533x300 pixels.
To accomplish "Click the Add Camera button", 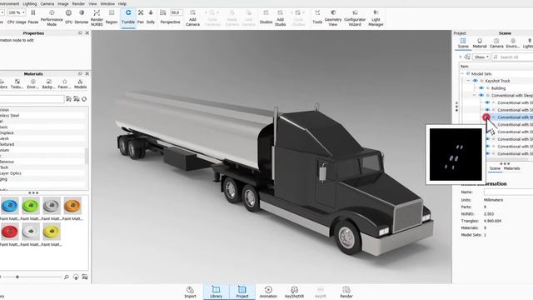I will click(192, 17).
